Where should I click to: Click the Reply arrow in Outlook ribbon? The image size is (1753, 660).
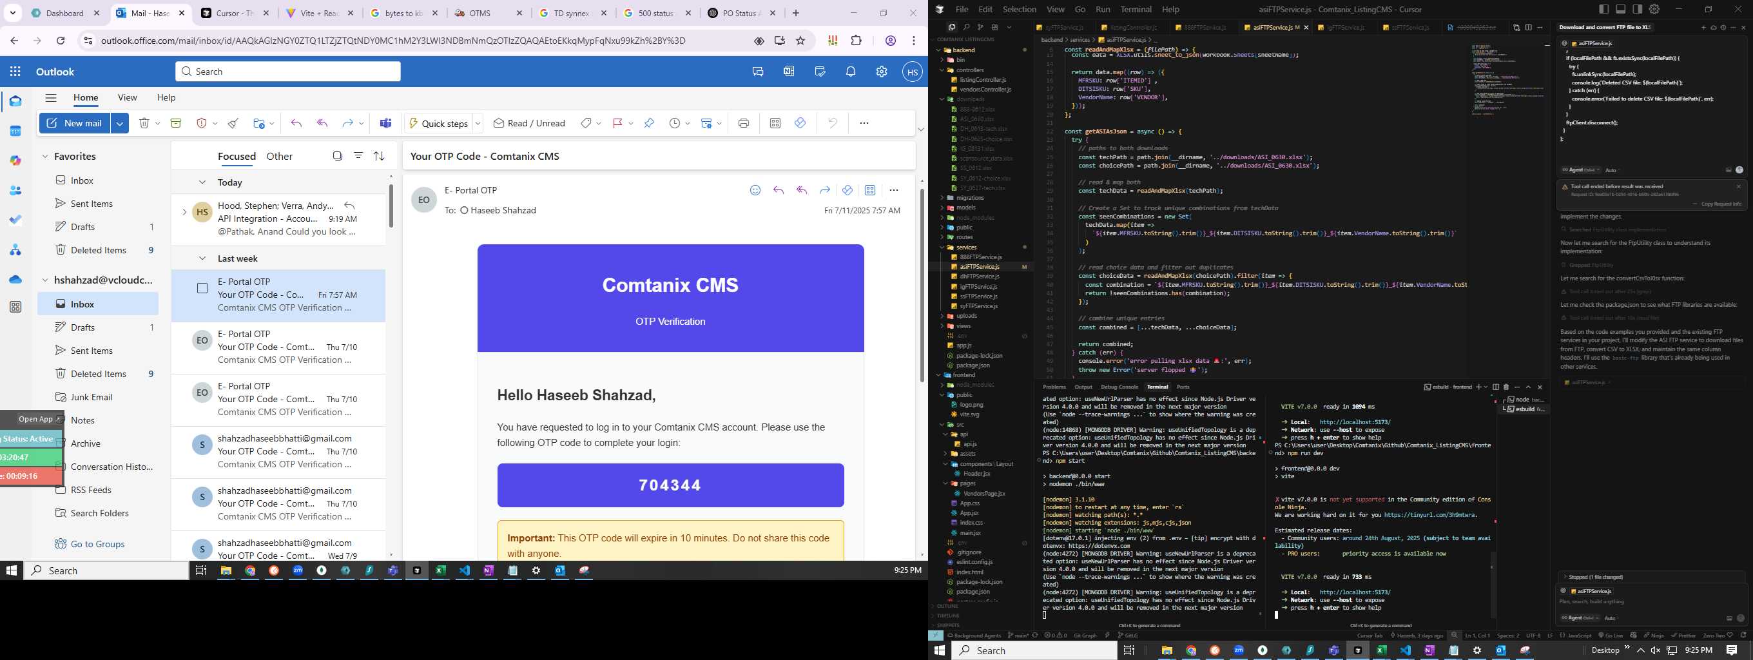(x=296, y=123)
